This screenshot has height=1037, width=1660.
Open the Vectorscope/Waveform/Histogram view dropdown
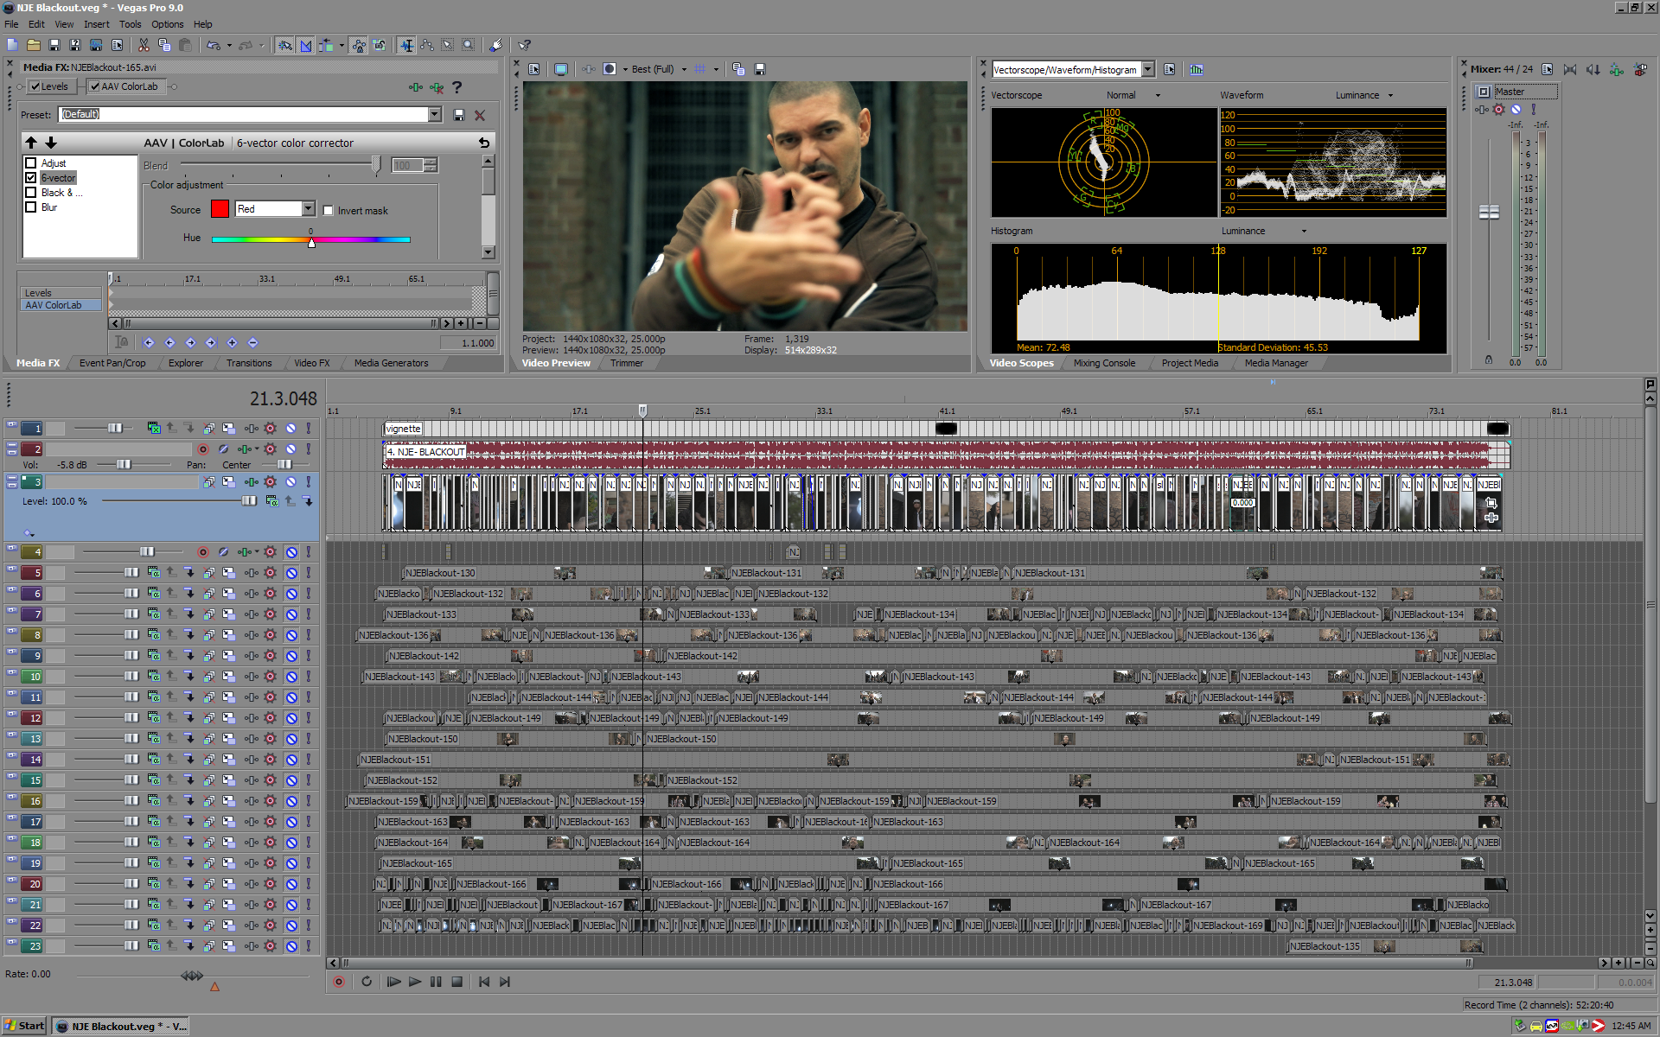tap(1147, 70)
